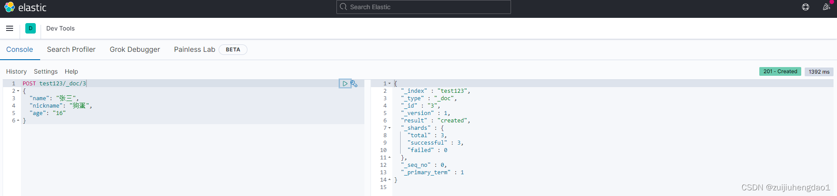This screenshot has height=196, width=837.
Task: Click the Elastic logo
Action: point(25,7)
